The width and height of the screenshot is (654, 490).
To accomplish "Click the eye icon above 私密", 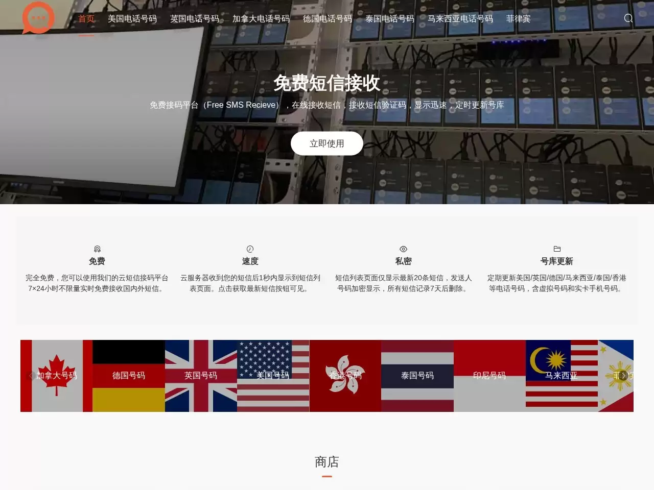I will point(403,249).
